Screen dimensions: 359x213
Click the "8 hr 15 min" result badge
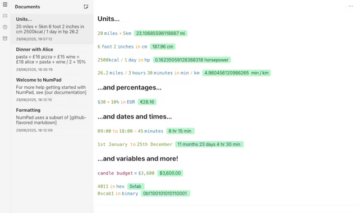pos(180,131)
